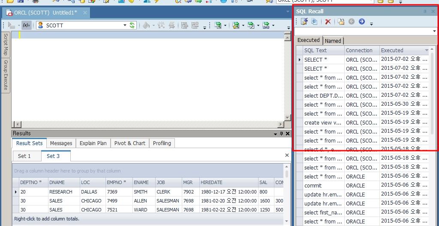
Task: Click the edit SQL icon in SQL Recall
Action: [x=304, y=22]
